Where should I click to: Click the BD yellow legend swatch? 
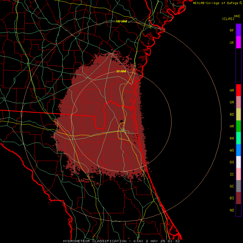[x=238, y=114]
